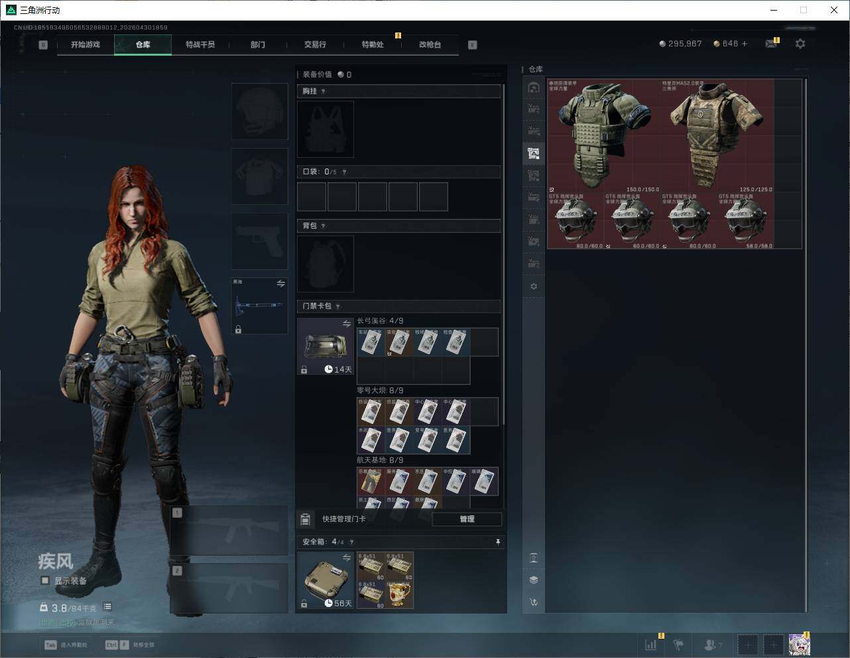This screenshot has width=850, height=658.
Task: Toggle the 显示装备 checkbox
Action: tap(45, 580)
